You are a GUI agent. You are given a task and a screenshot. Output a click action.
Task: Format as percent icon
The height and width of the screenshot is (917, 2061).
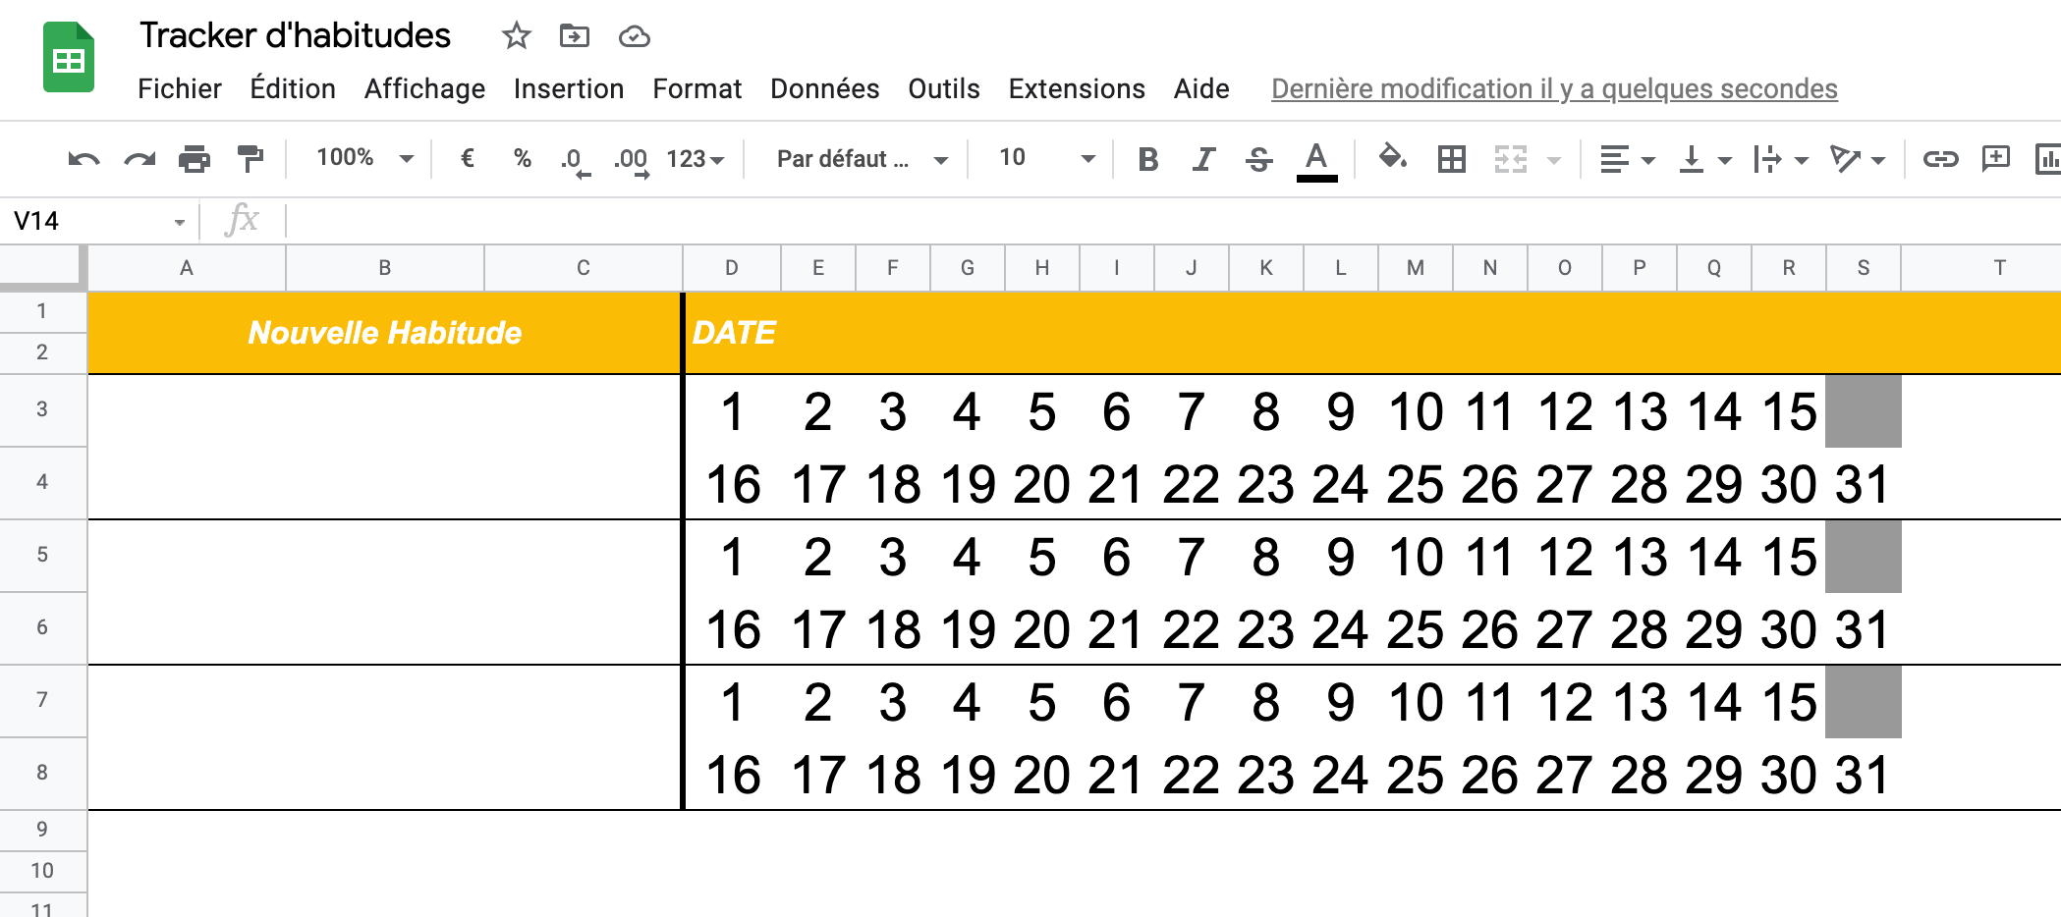click(x=523, y=158)
